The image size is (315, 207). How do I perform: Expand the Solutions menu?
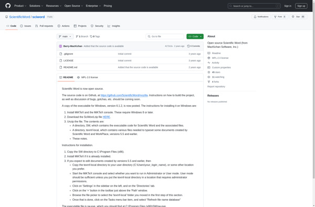pos(36,6)
